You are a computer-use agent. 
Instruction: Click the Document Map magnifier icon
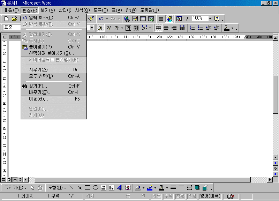pyautogui.click(x=179, y=19)
